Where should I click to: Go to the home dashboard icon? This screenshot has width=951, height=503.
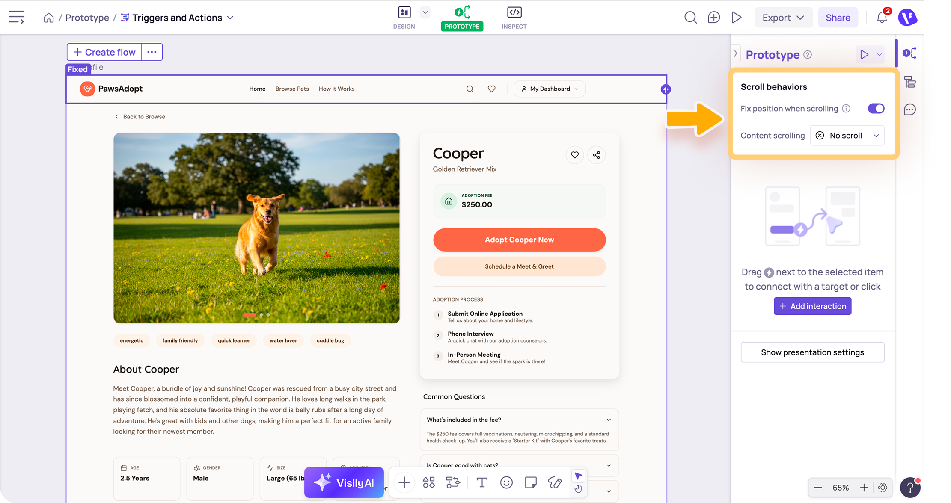[x=49, y=18]
